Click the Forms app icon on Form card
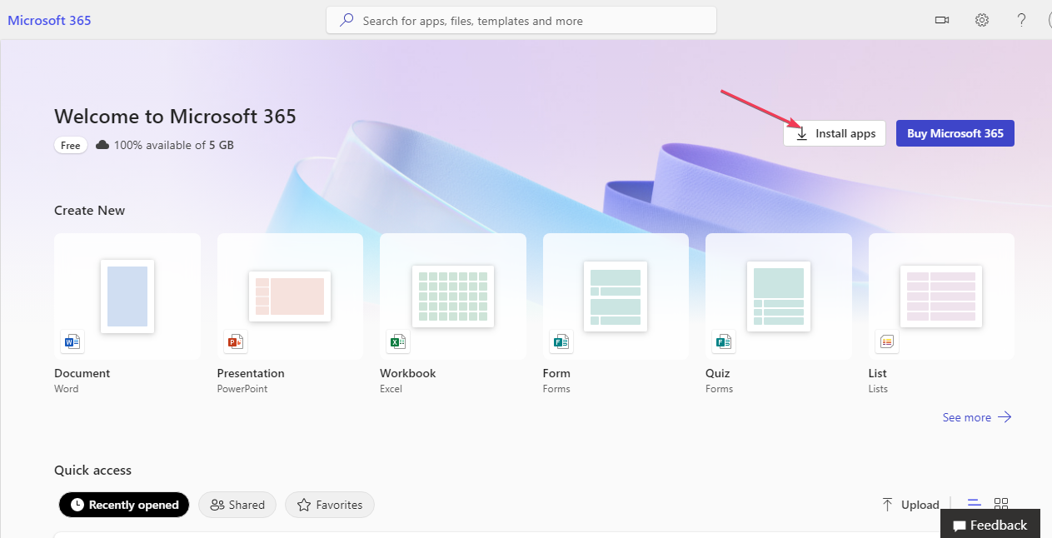Screen dimensions: 1052x538 tap(561, 341)
